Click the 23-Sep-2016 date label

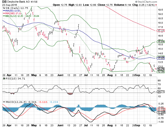(9, 5)
